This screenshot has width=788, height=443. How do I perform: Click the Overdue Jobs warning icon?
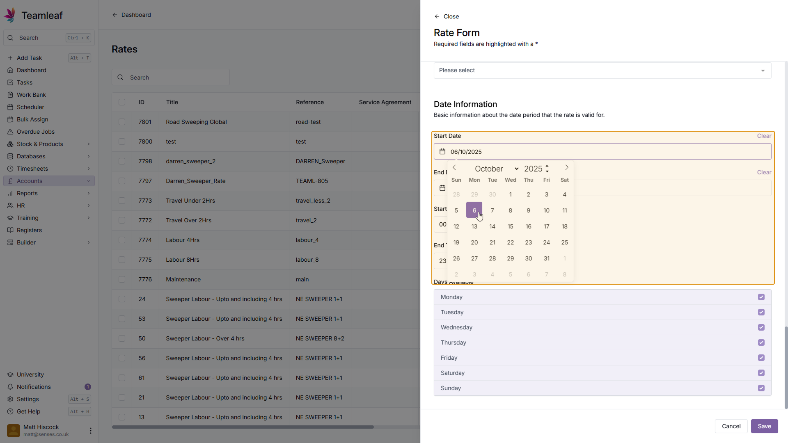(10, 132)
